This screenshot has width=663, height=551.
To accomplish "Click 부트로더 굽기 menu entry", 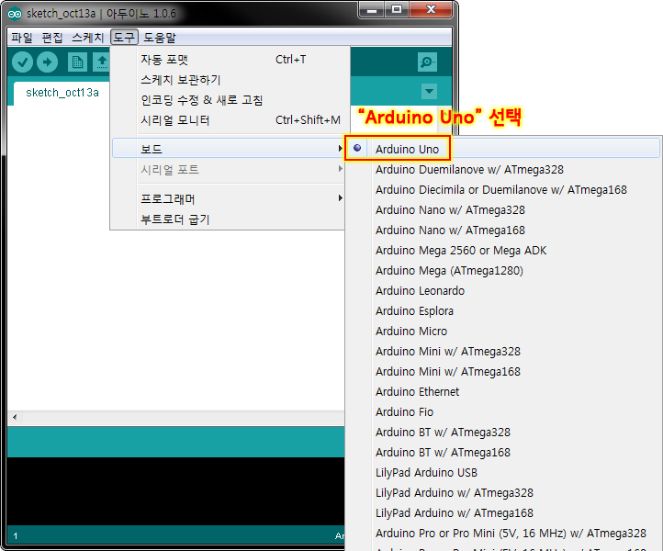I will 174,219.
